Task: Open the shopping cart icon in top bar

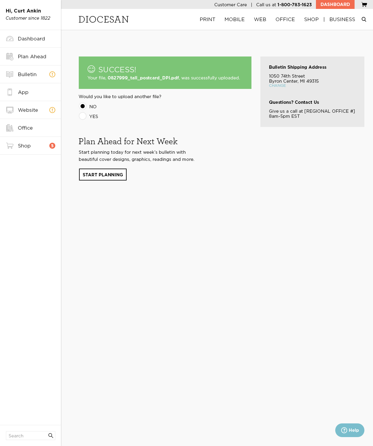Action: (x=364, y=4)
